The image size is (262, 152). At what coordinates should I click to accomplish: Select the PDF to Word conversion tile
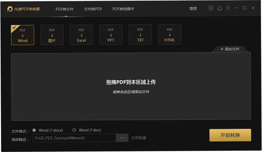[23, 35]
